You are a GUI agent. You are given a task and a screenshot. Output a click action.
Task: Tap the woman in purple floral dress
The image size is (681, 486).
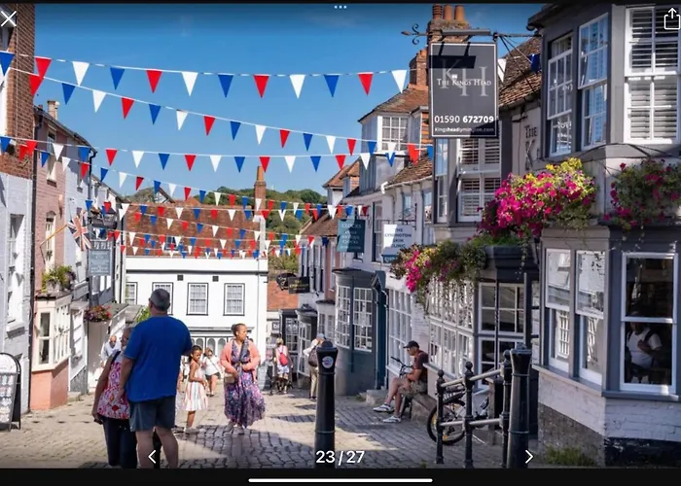click(x=241, y=378)
